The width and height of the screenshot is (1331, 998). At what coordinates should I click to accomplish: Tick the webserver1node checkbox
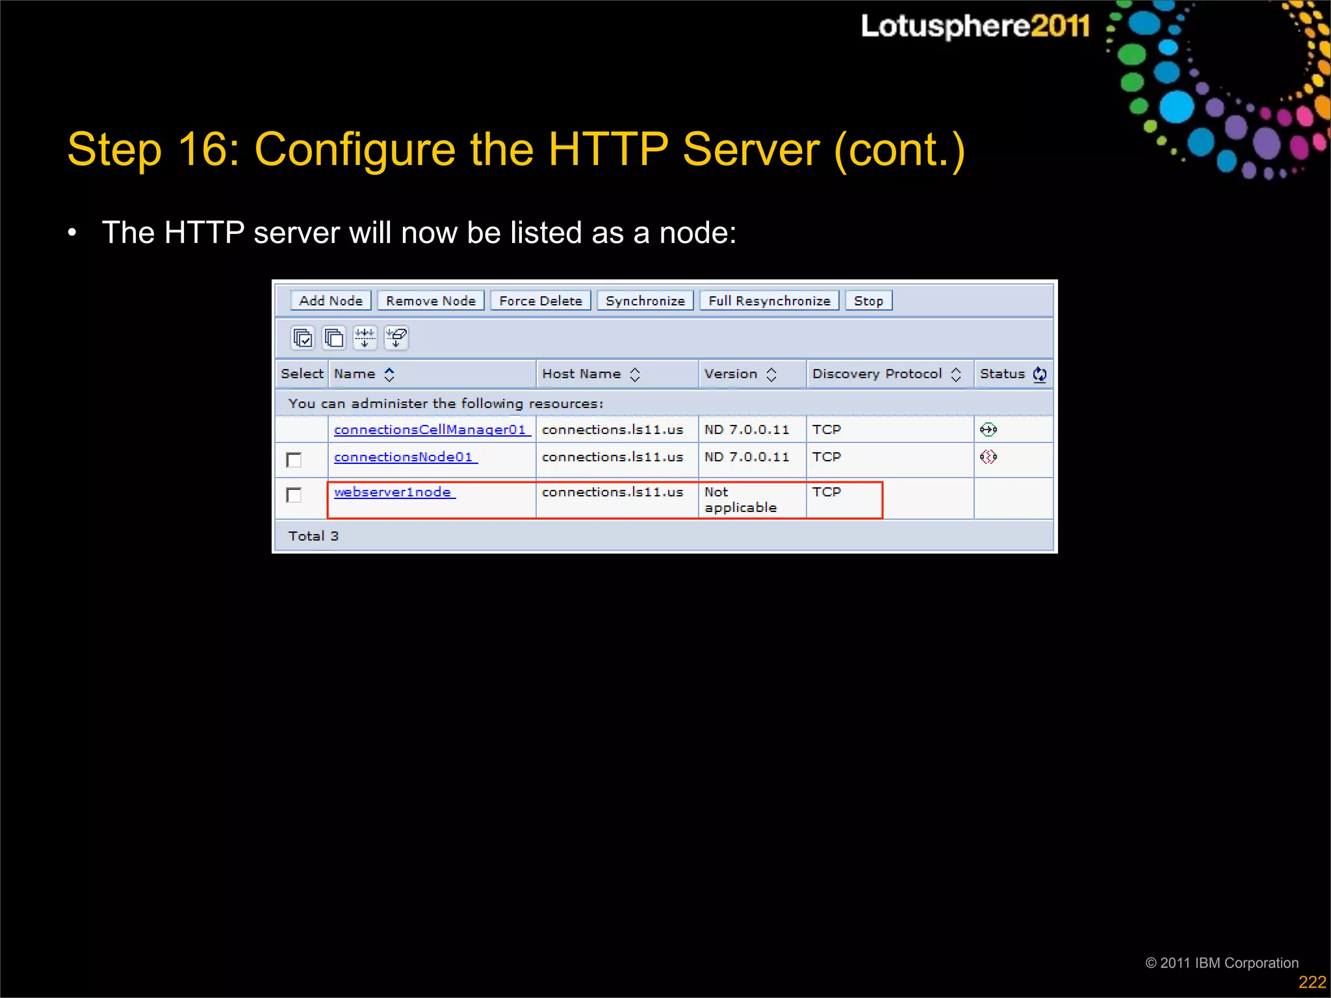[294, 495]
